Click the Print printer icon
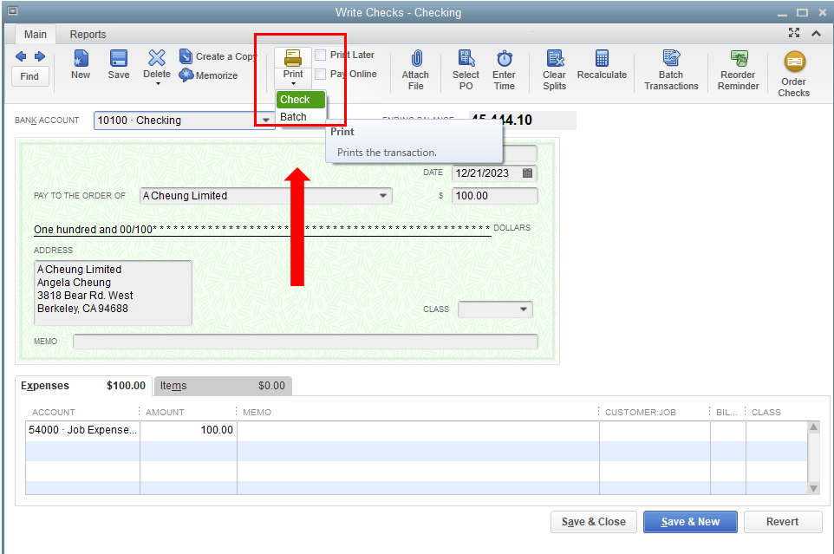 point(293,57)
